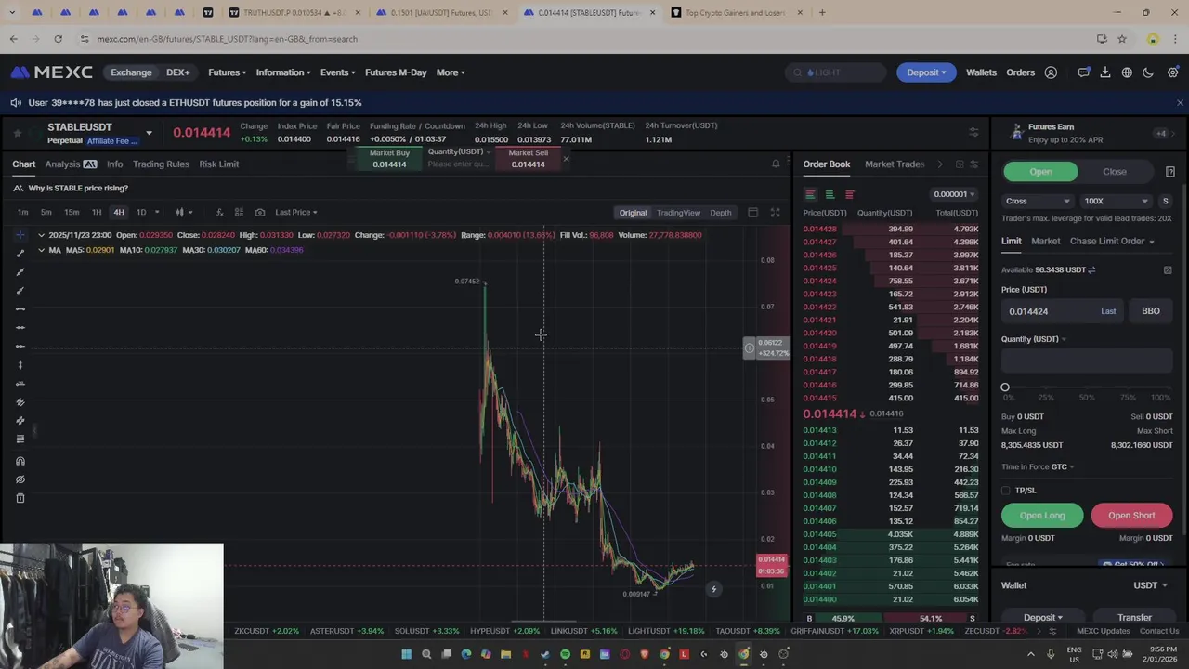Switch to TradingView chart view
Screen dimensions: 1189x669
[678, 213]
